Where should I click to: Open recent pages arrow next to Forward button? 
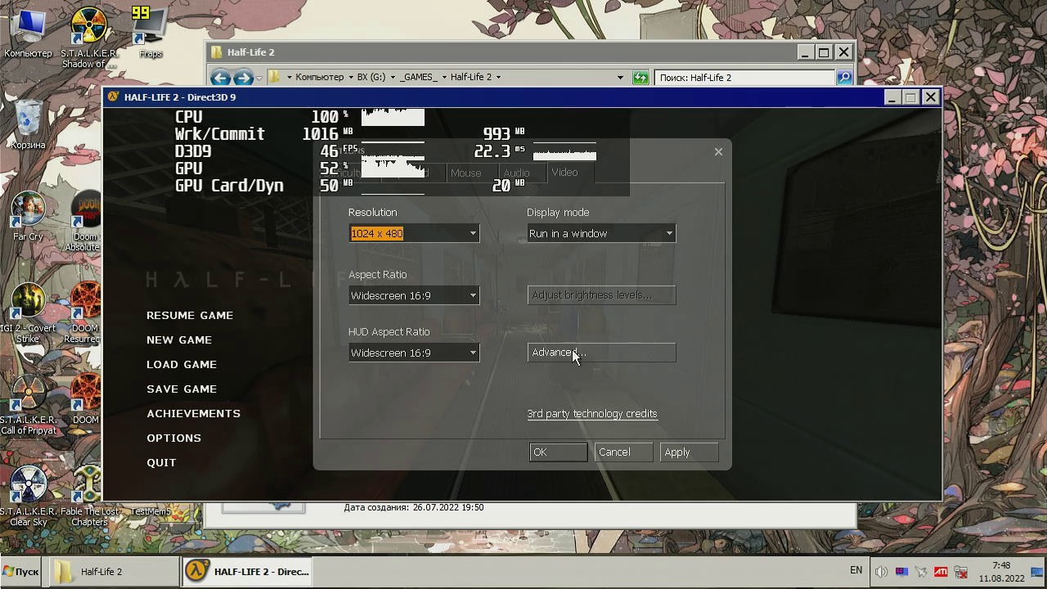pyautogui.click(x=258, y=78)
